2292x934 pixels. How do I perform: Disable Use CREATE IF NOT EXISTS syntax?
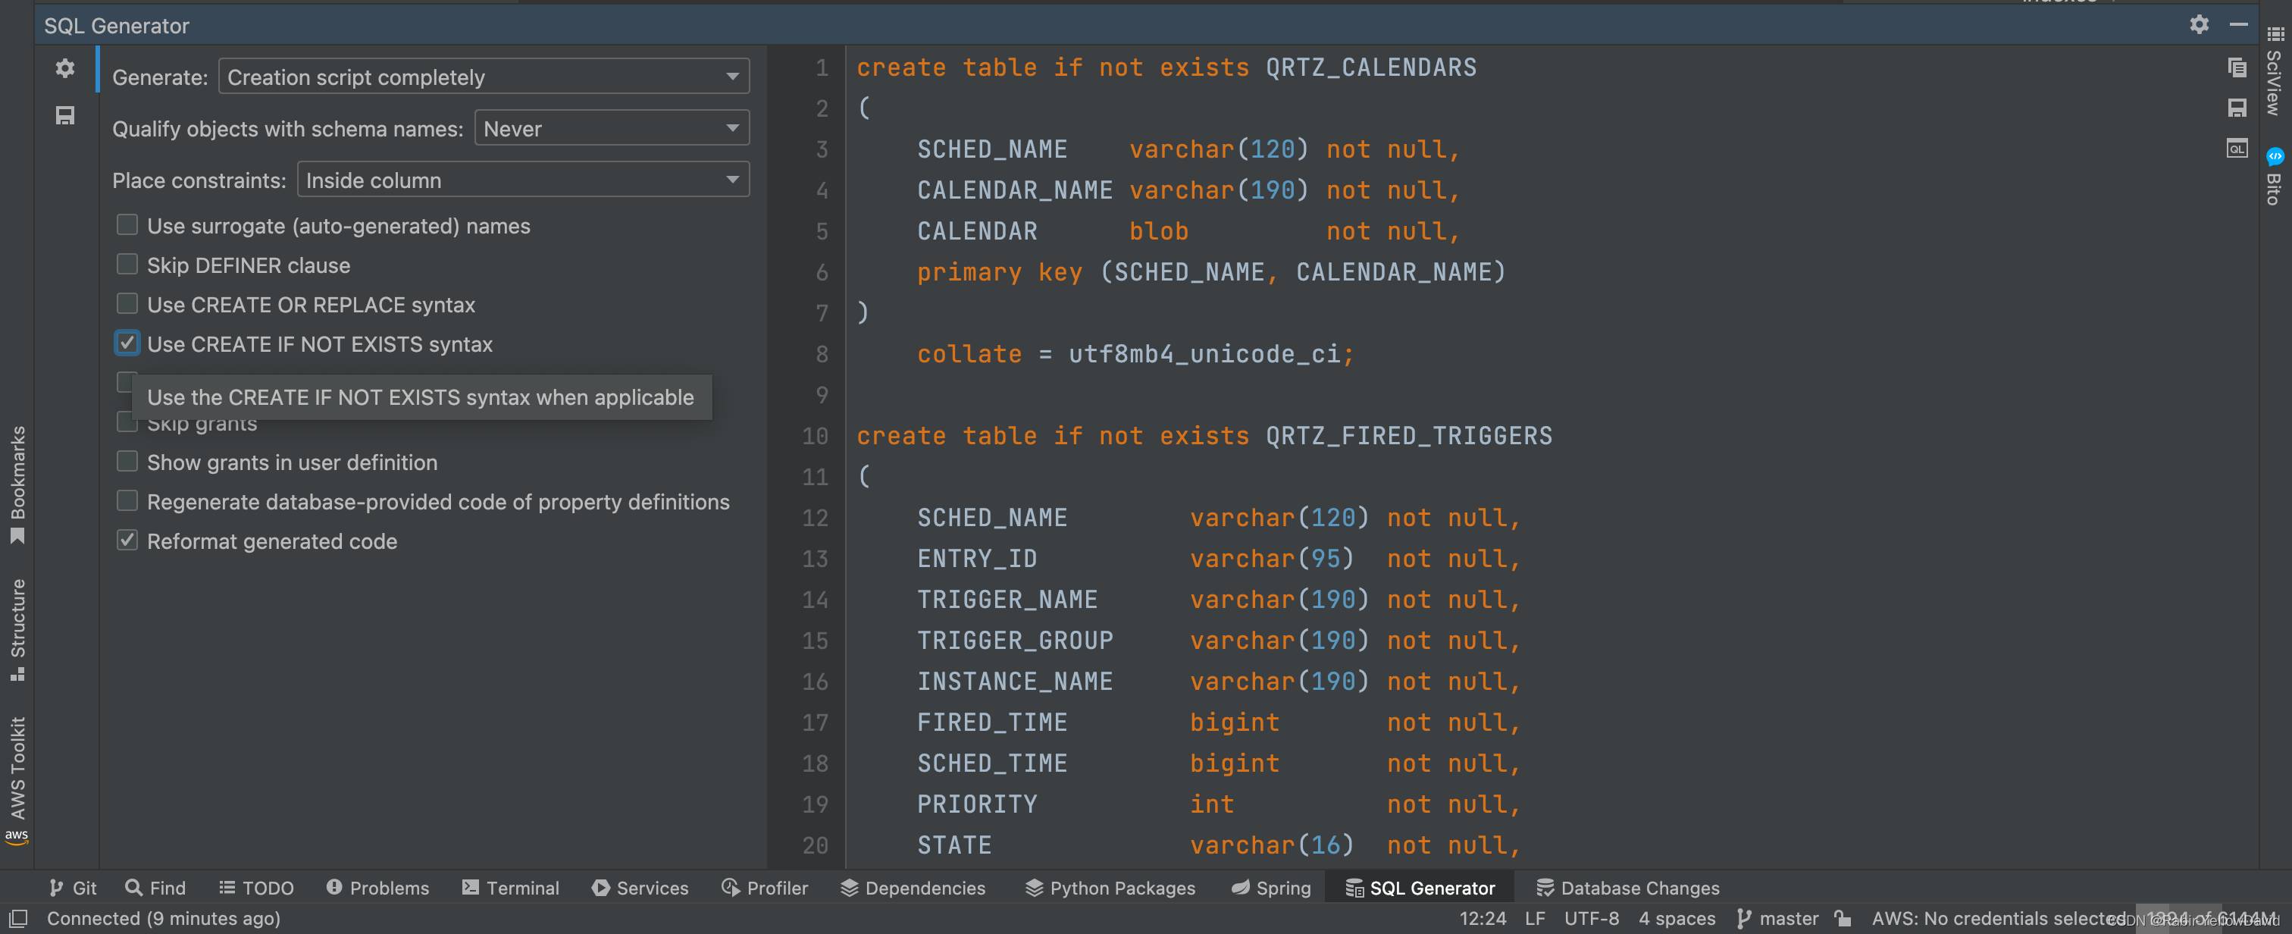pos(127,343)
